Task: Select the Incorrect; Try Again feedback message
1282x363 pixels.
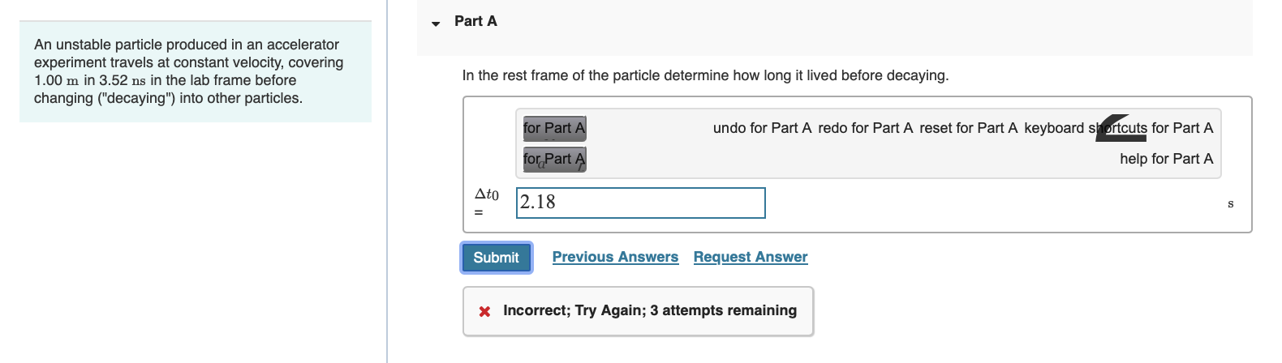Action: 649,310
